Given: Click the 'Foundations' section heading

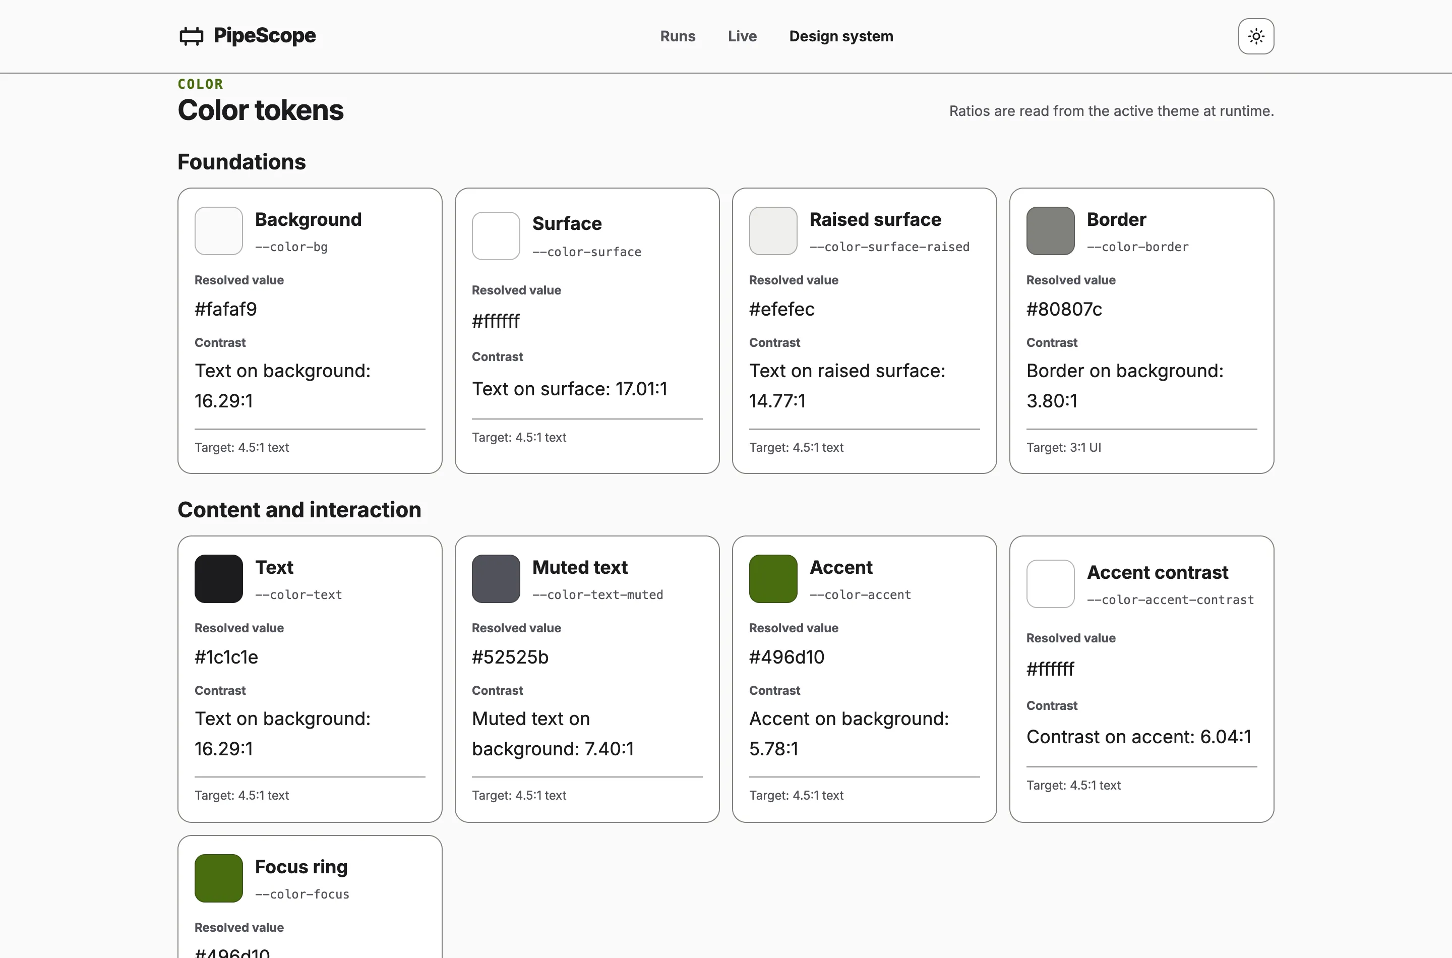Looking at the screenshot, I should 241,162.
